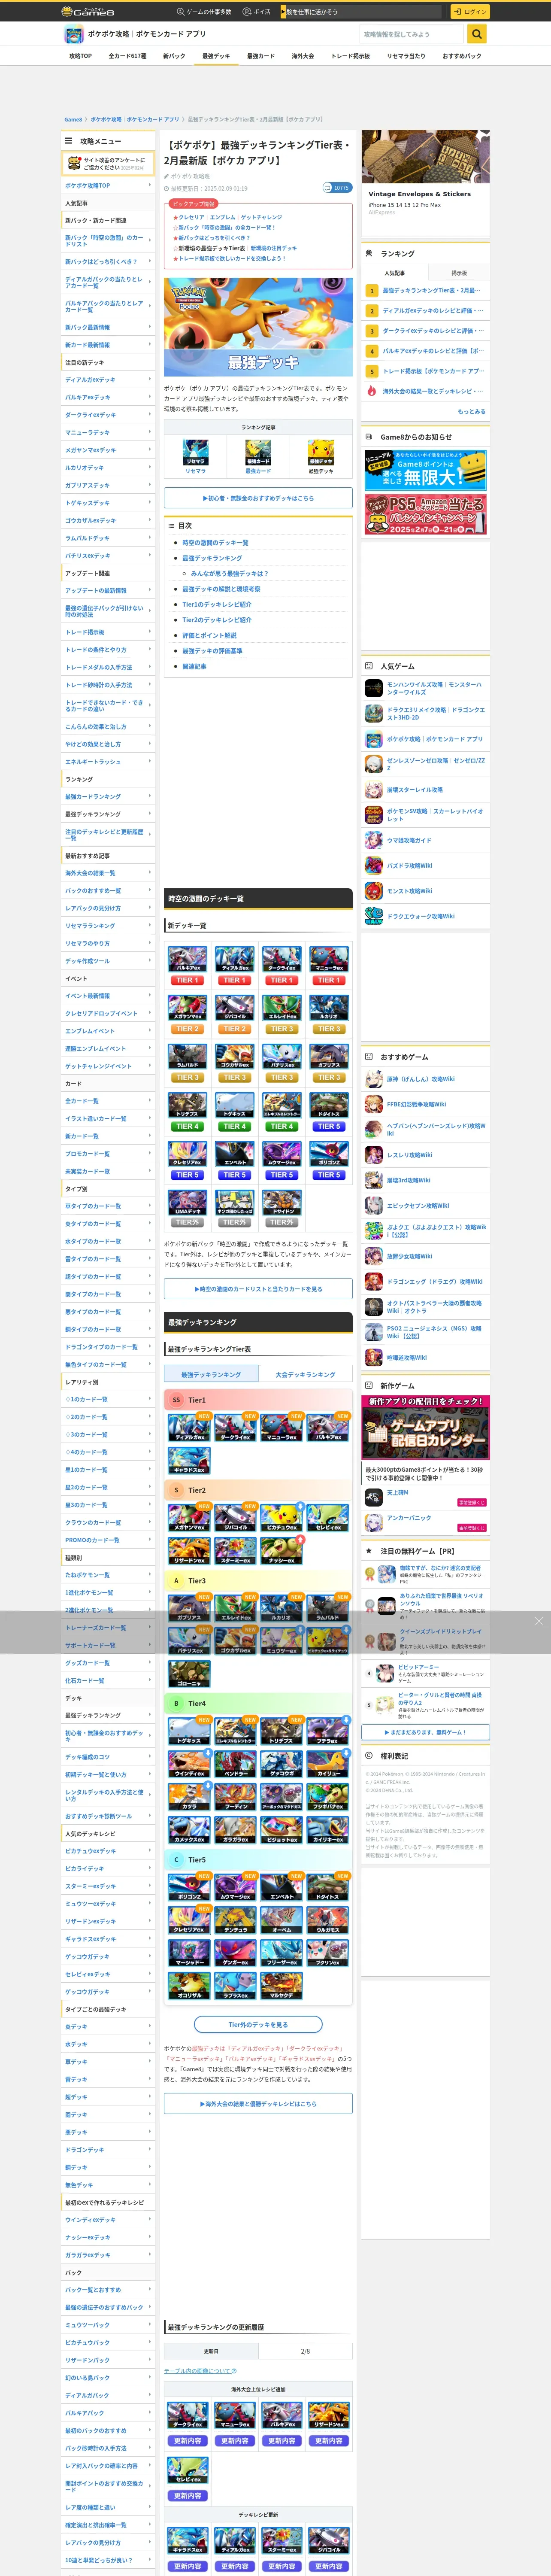Click the hamburger icon beside 攻略メニュー
The width and height of the screenshot is (551, 2576).
pos(68,141)
